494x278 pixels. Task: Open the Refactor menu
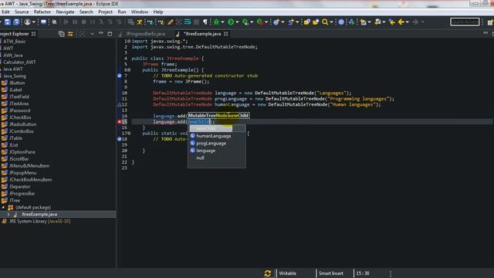(42, 12)
